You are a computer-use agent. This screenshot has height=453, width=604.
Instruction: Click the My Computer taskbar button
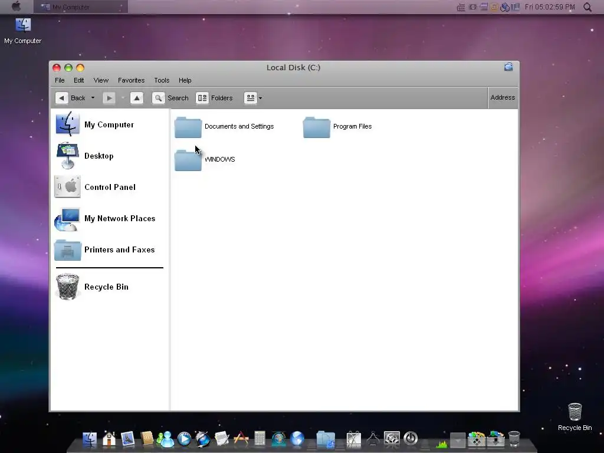click(80, 7)
